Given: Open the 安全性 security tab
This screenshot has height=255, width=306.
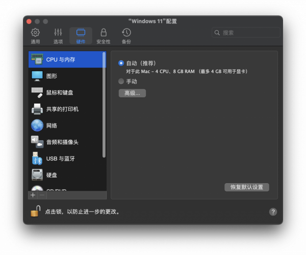Looking at the screenshot, I should tap(104, 36).
